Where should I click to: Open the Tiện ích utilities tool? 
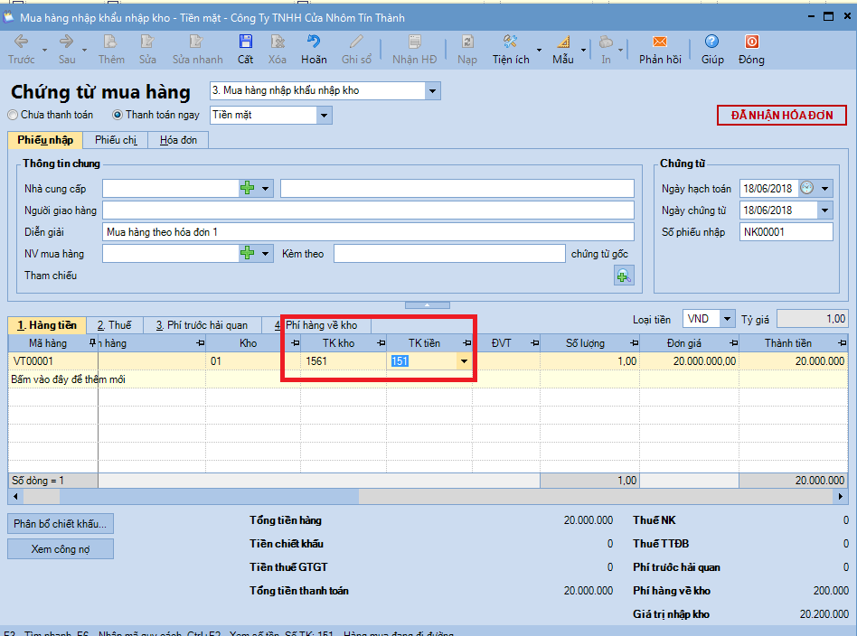(510, 42)
